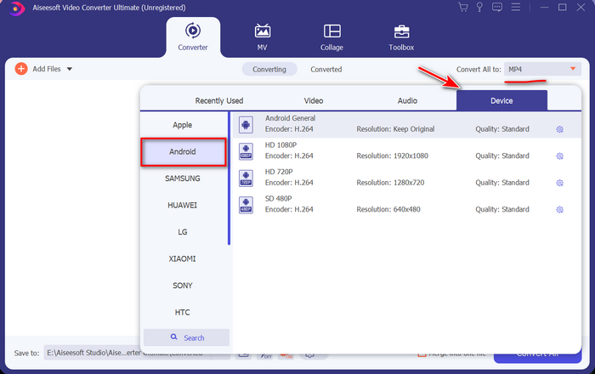This screenshot has height=374, width=595.
Task: Switch to the Converter tab
Action: [x=193, y=37]
